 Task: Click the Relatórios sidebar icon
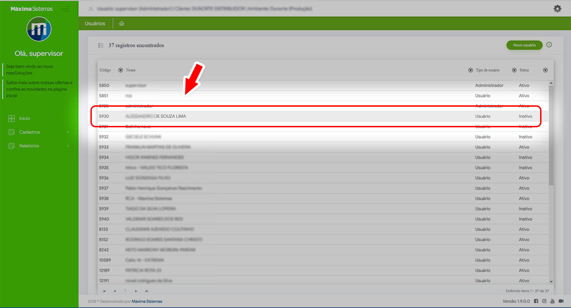[12, 146]
